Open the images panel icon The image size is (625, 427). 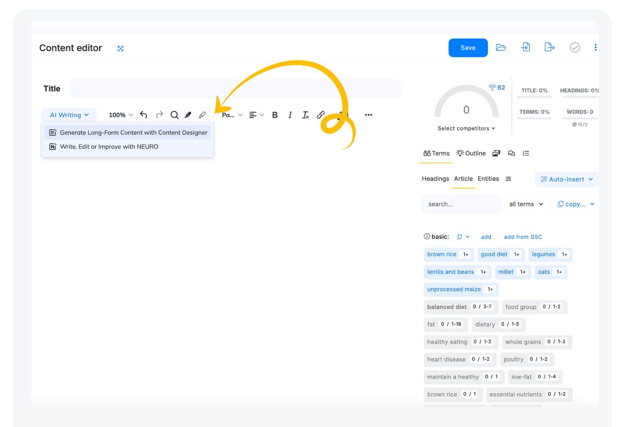(x=496, y=153)
